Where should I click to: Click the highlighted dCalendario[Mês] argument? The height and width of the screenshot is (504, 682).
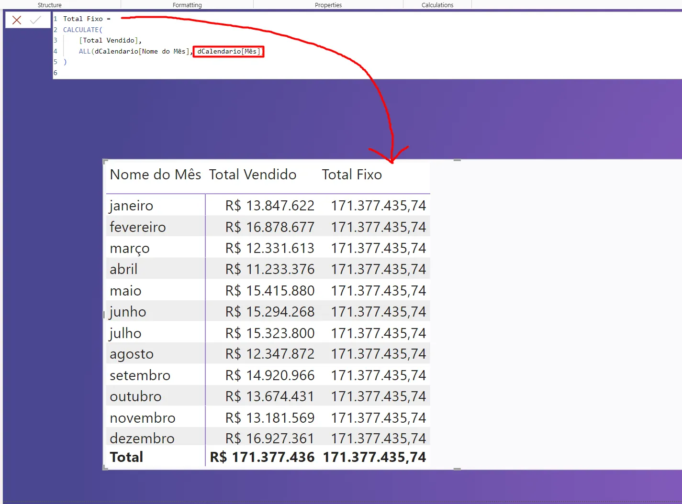tap(229, 52)
